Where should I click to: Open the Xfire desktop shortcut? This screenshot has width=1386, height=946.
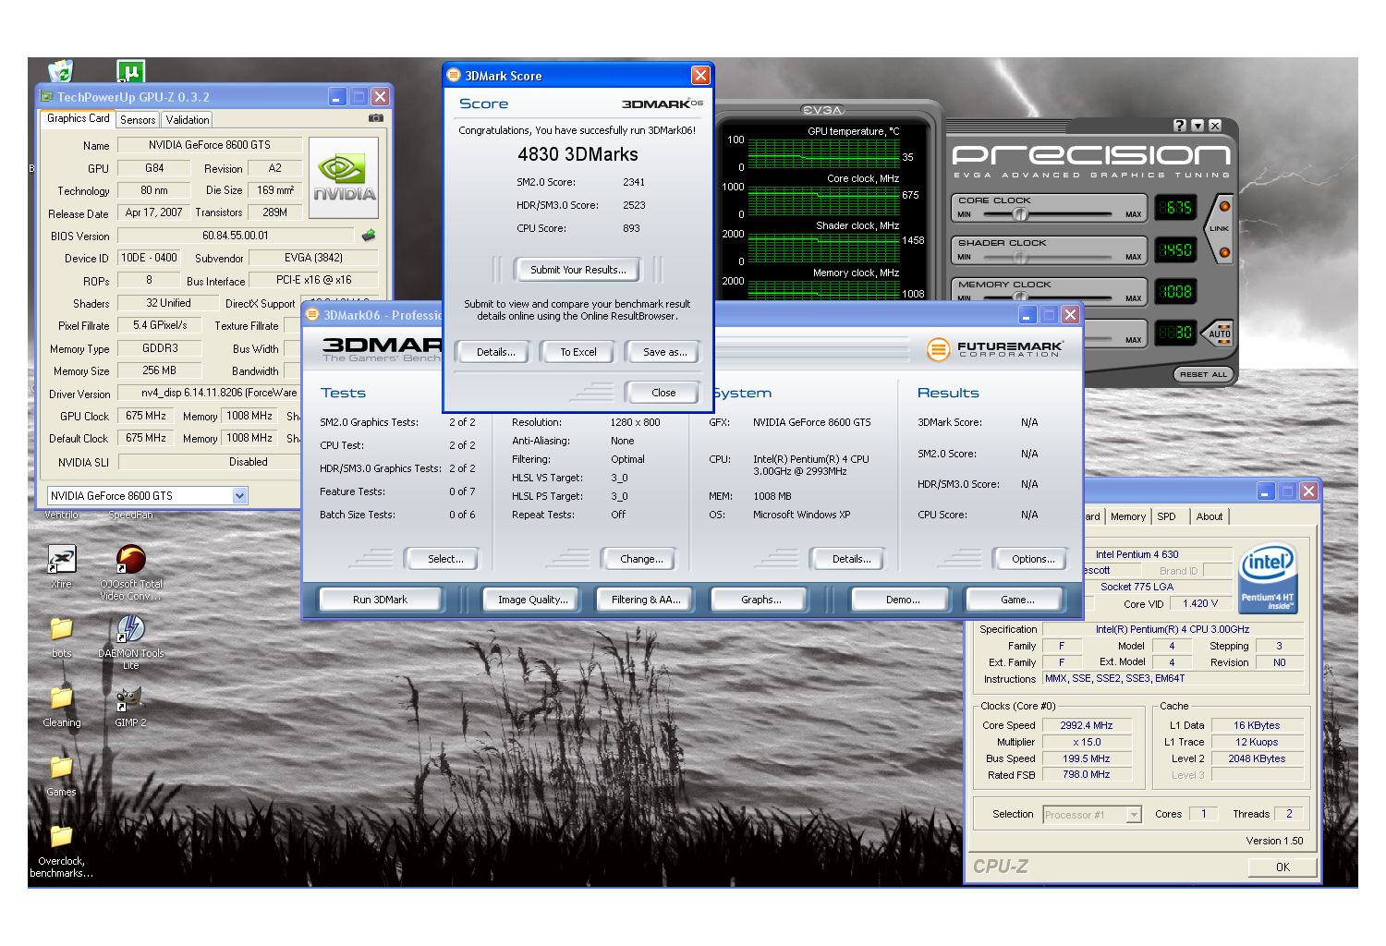pos(61,559)
